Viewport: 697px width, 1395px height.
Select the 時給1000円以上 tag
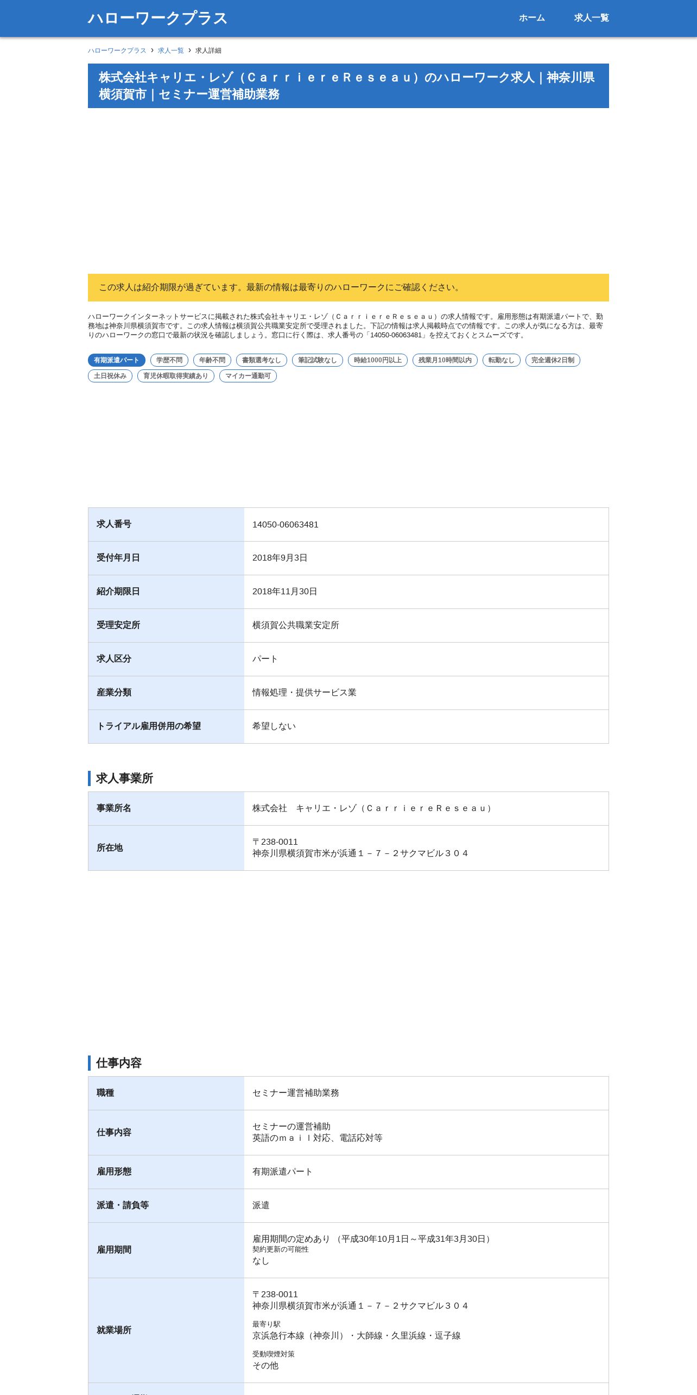(378, 360)
